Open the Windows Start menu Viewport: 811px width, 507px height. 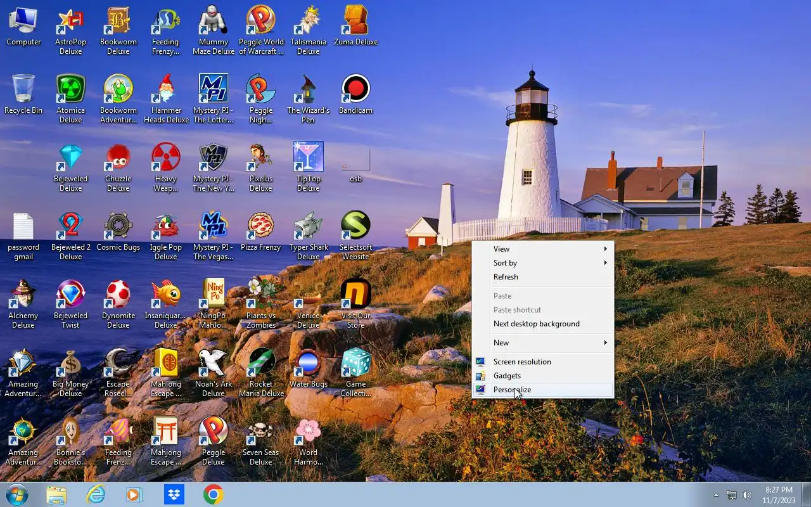click(17, 494)
